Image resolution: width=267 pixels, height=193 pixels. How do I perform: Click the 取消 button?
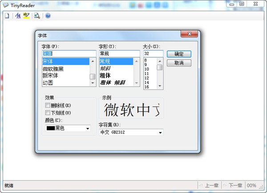coord(179,63)
